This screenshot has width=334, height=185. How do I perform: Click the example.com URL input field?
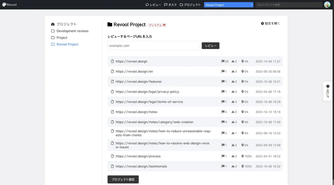[153, 46]
